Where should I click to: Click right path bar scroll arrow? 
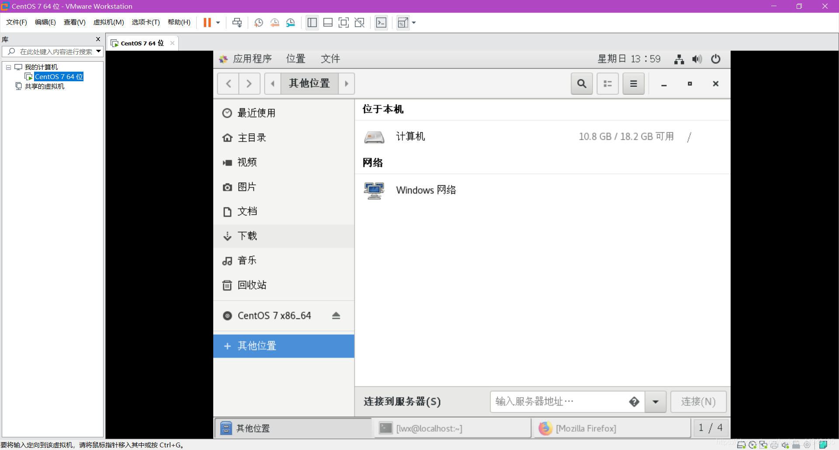click(347, 83)
